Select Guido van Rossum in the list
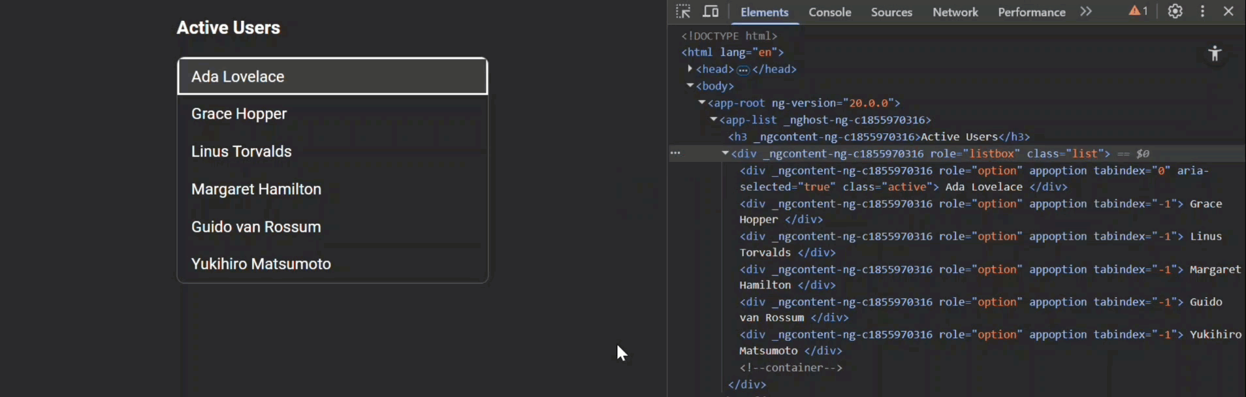Screen dimensions: 1246x397 [332, 227]
